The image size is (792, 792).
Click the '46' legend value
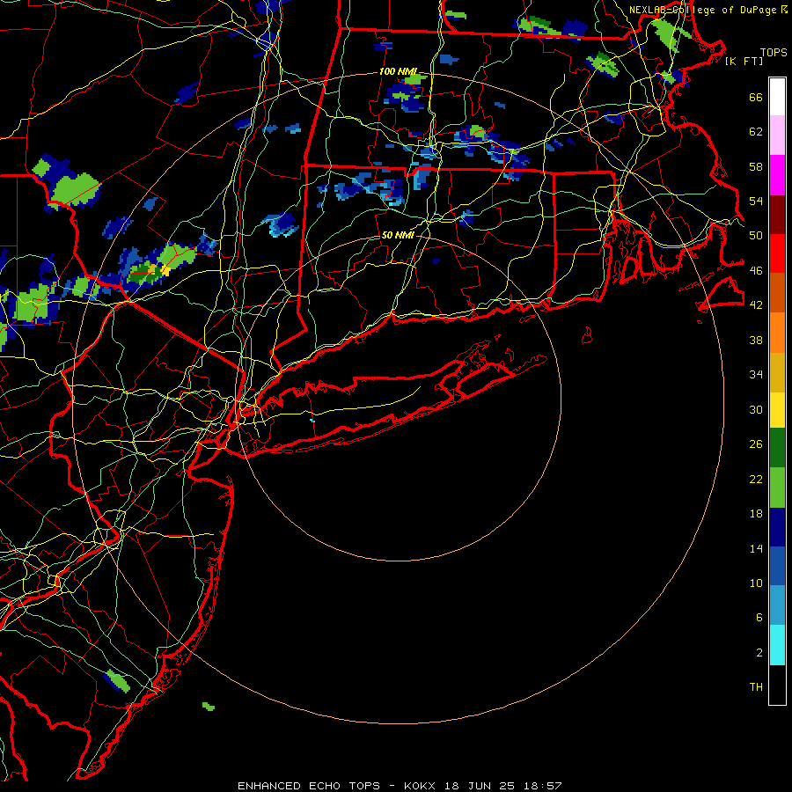click(x=756, y=271)
